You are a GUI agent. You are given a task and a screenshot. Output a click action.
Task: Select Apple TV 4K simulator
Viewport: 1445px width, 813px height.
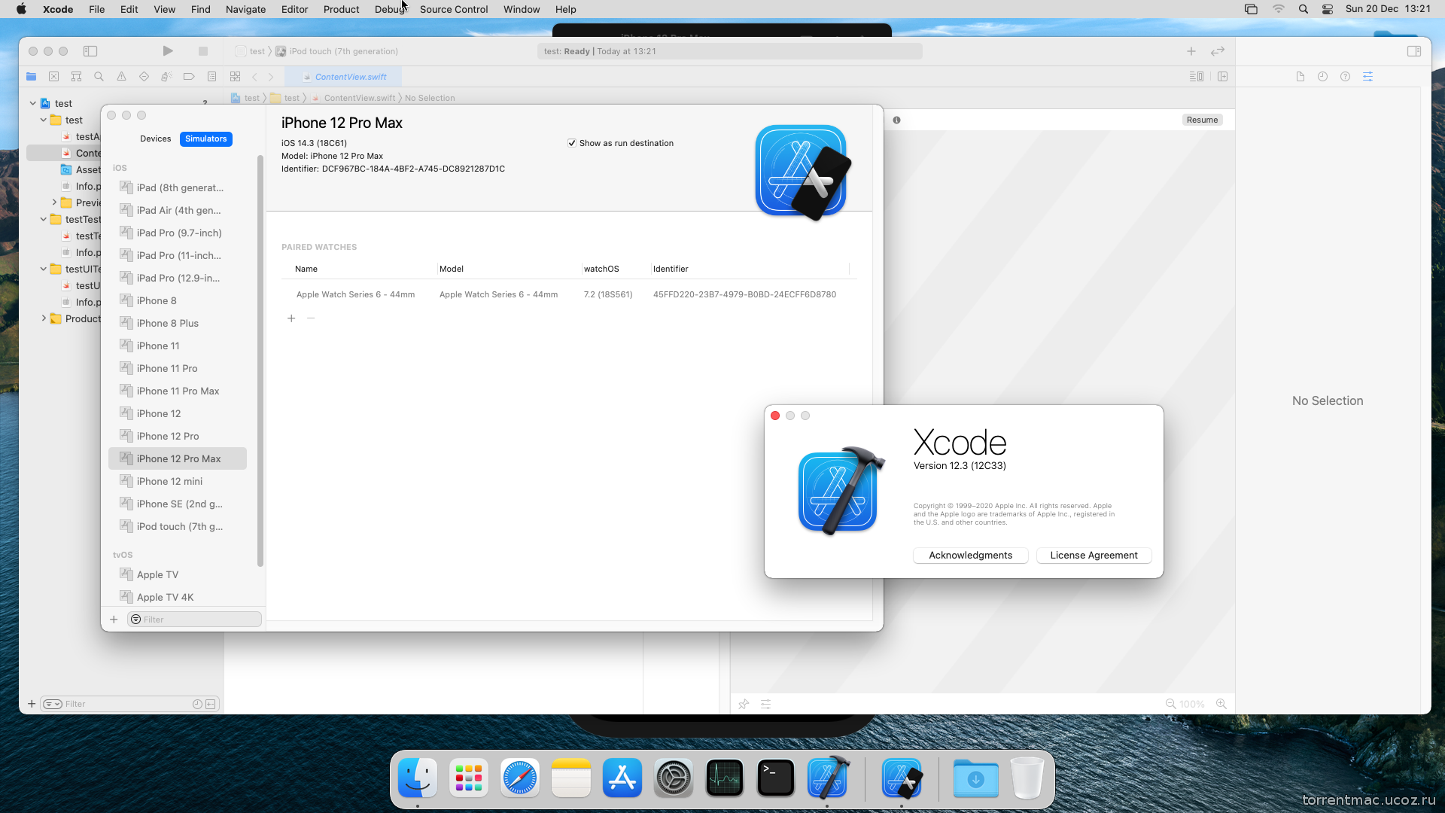click(x=178, y=597)
